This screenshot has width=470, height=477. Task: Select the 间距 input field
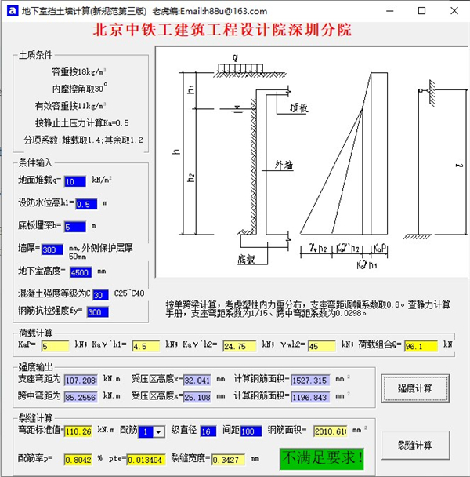pos(251,431)
